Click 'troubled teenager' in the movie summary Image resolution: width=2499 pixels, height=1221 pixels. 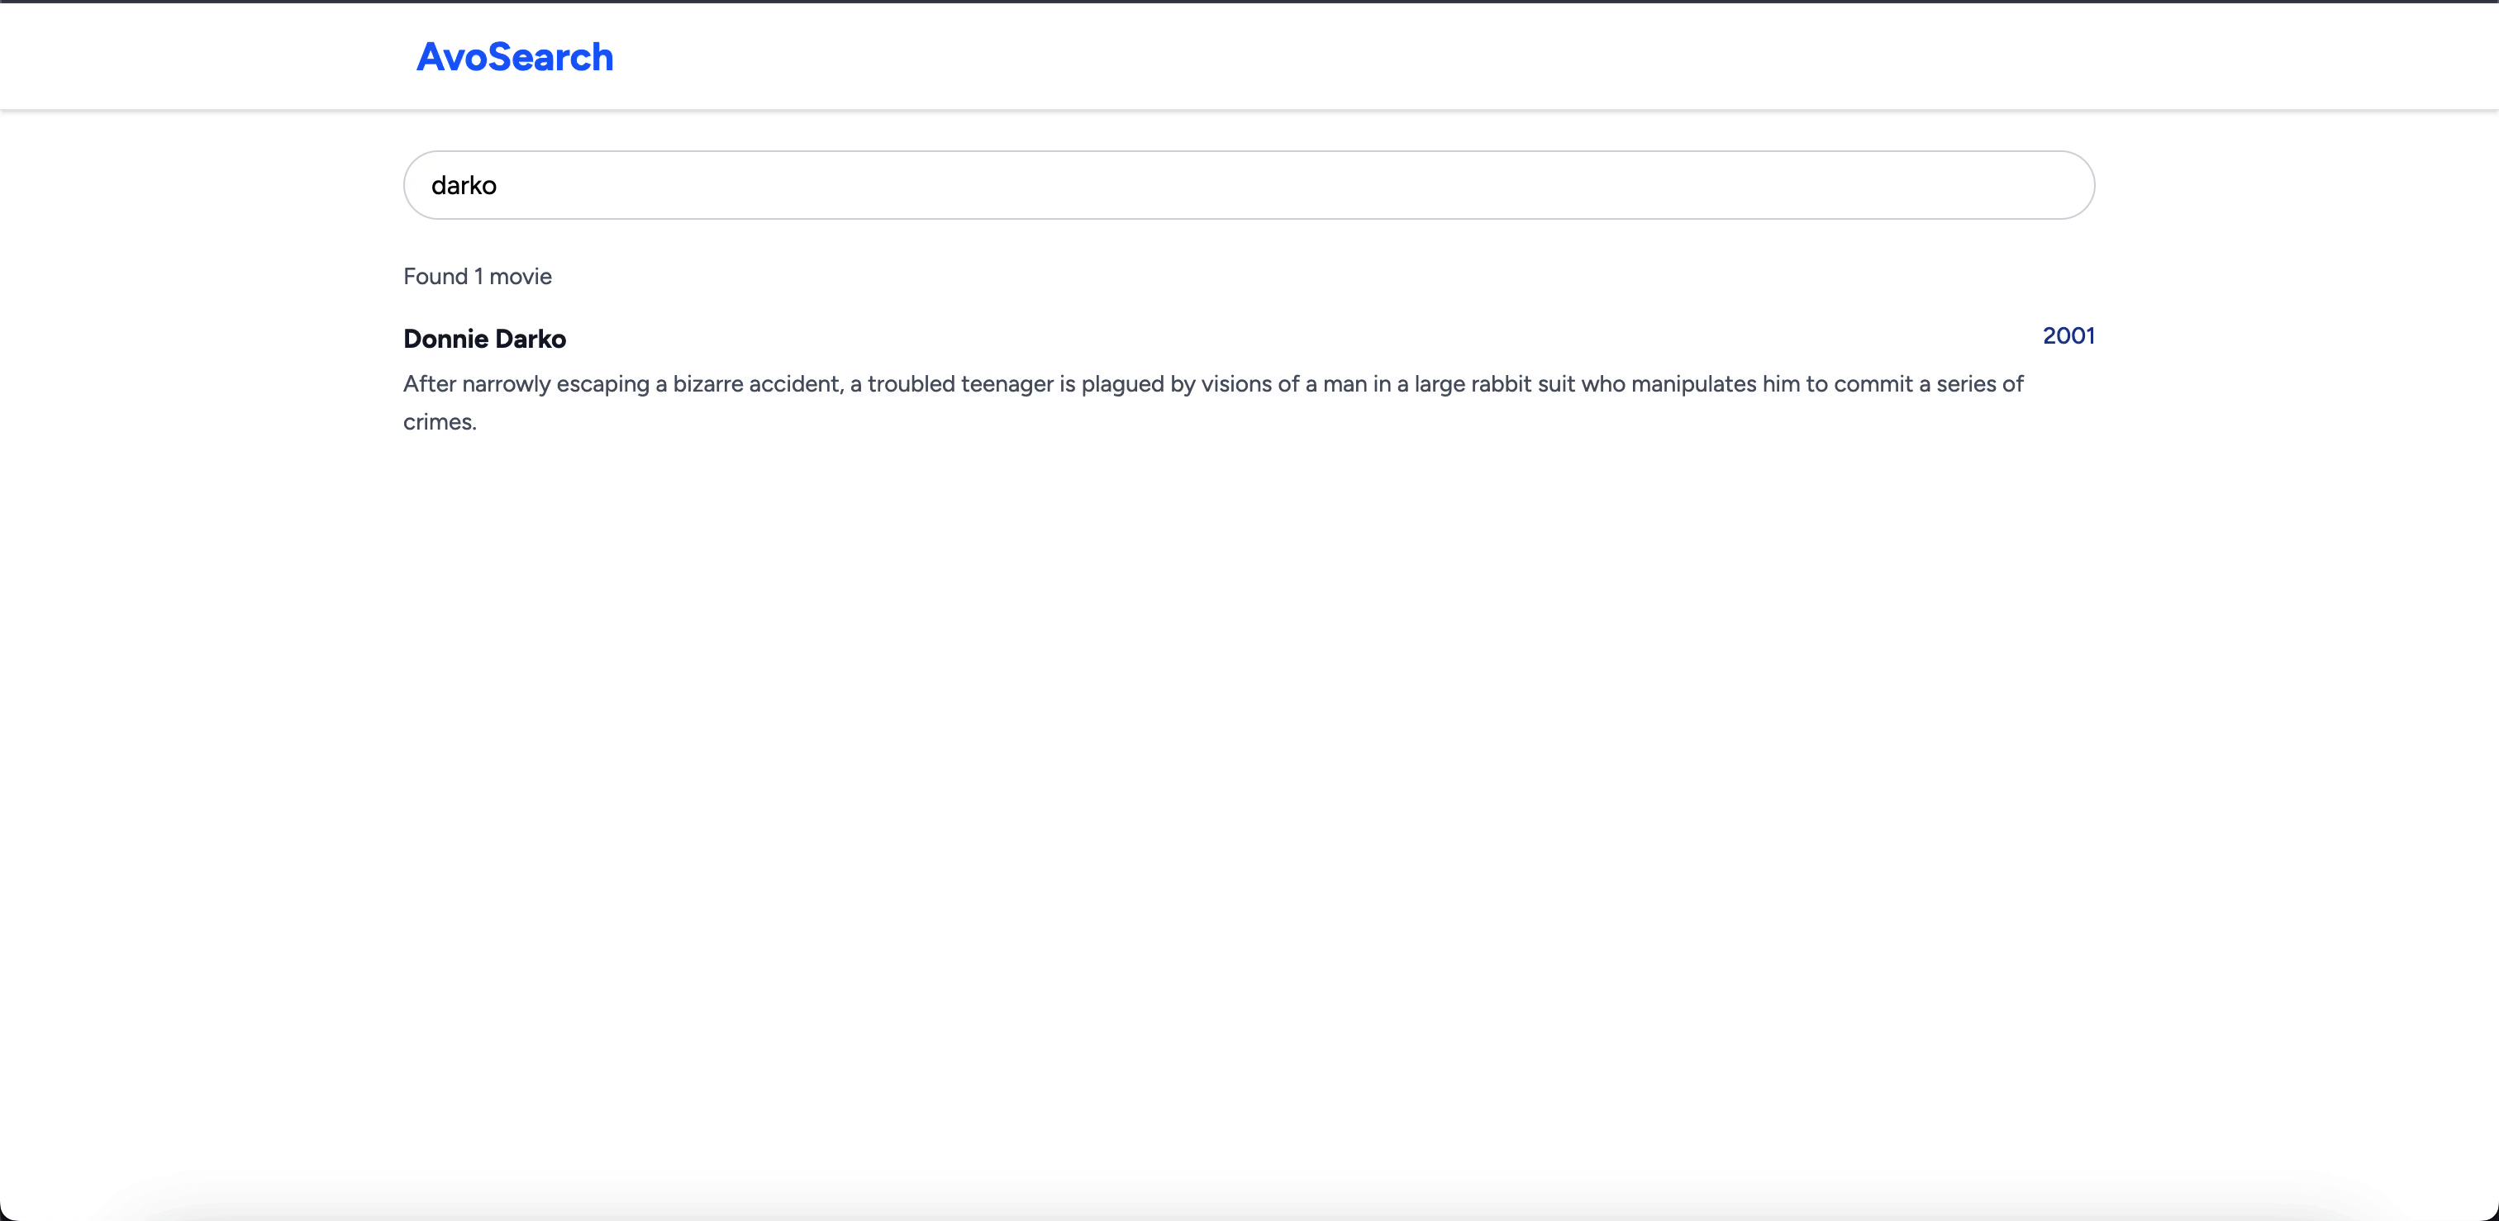[x=959, y=384]
